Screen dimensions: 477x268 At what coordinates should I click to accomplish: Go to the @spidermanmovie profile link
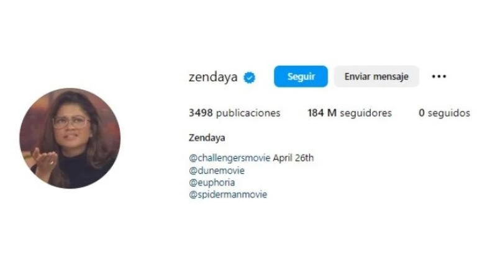pos(227,194)
